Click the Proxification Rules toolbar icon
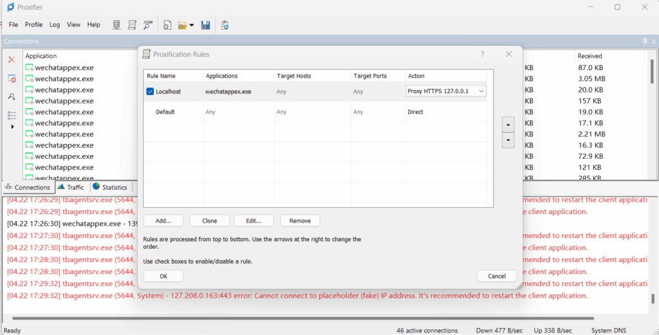 click(x=132, y=25)
